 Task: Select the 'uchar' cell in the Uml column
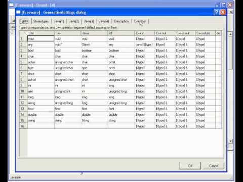pyautogui.click(x=40, y=62)
